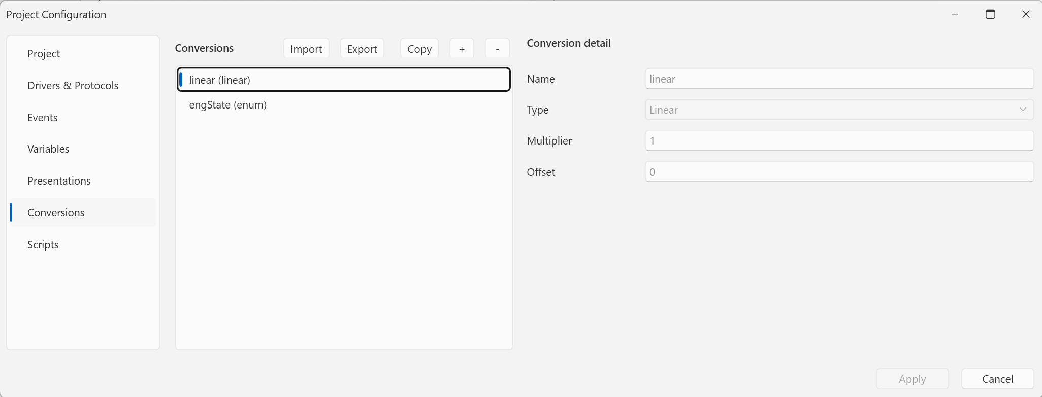Go to Drivers & Protocols
The image size is (1042, 397).
point(83,86)
